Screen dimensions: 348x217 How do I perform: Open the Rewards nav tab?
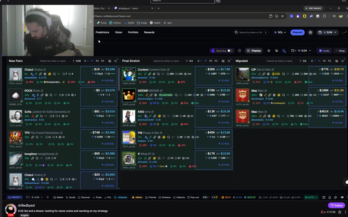pyautogui.click(x=149, y=32)
